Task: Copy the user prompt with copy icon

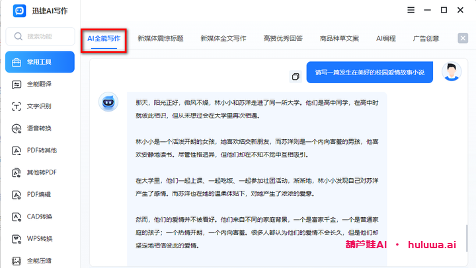Action: [296, 77]
